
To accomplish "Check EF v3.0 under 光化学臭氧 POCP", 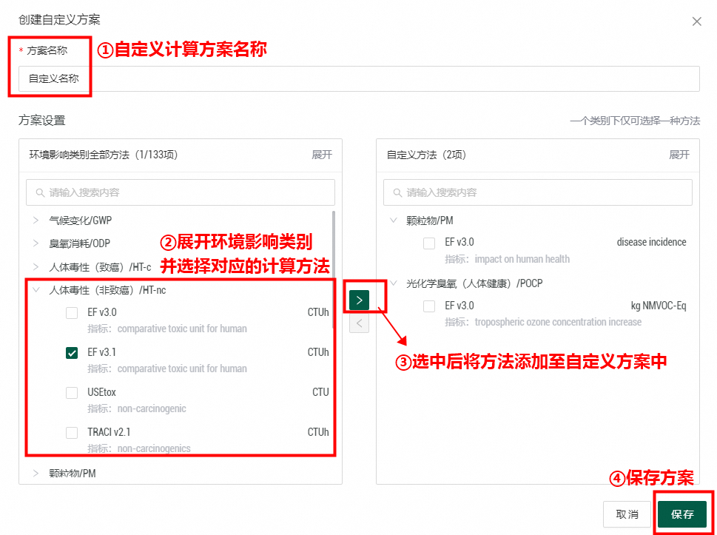I will tap(429, 306).
